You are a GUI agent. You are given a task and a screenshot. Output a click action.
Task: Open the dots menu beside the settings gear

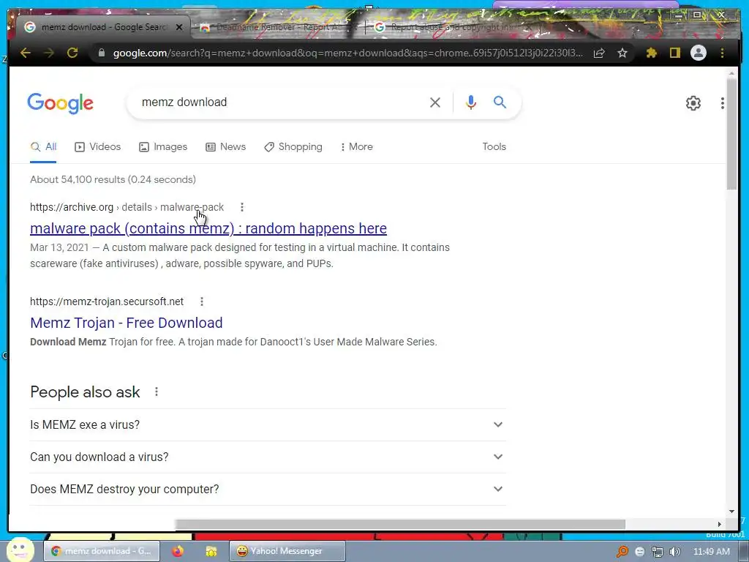tap(722, 102)
